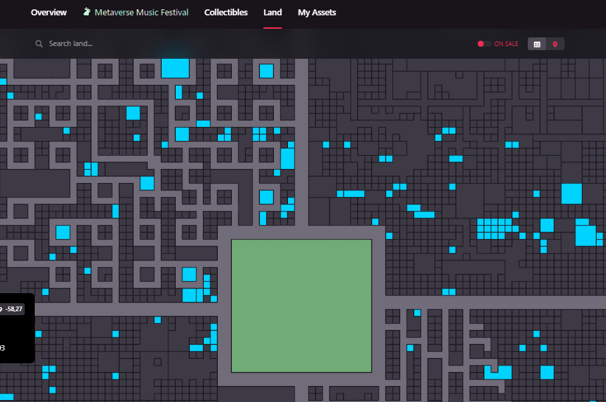Toggle the ON SALE filter switch
Viewport: 606px width, 402px height.
[484, 44]
